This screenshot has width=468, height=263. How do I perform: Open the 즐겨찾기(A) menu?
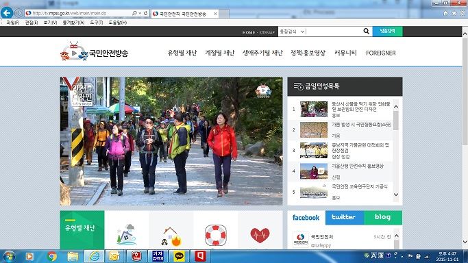73,23
